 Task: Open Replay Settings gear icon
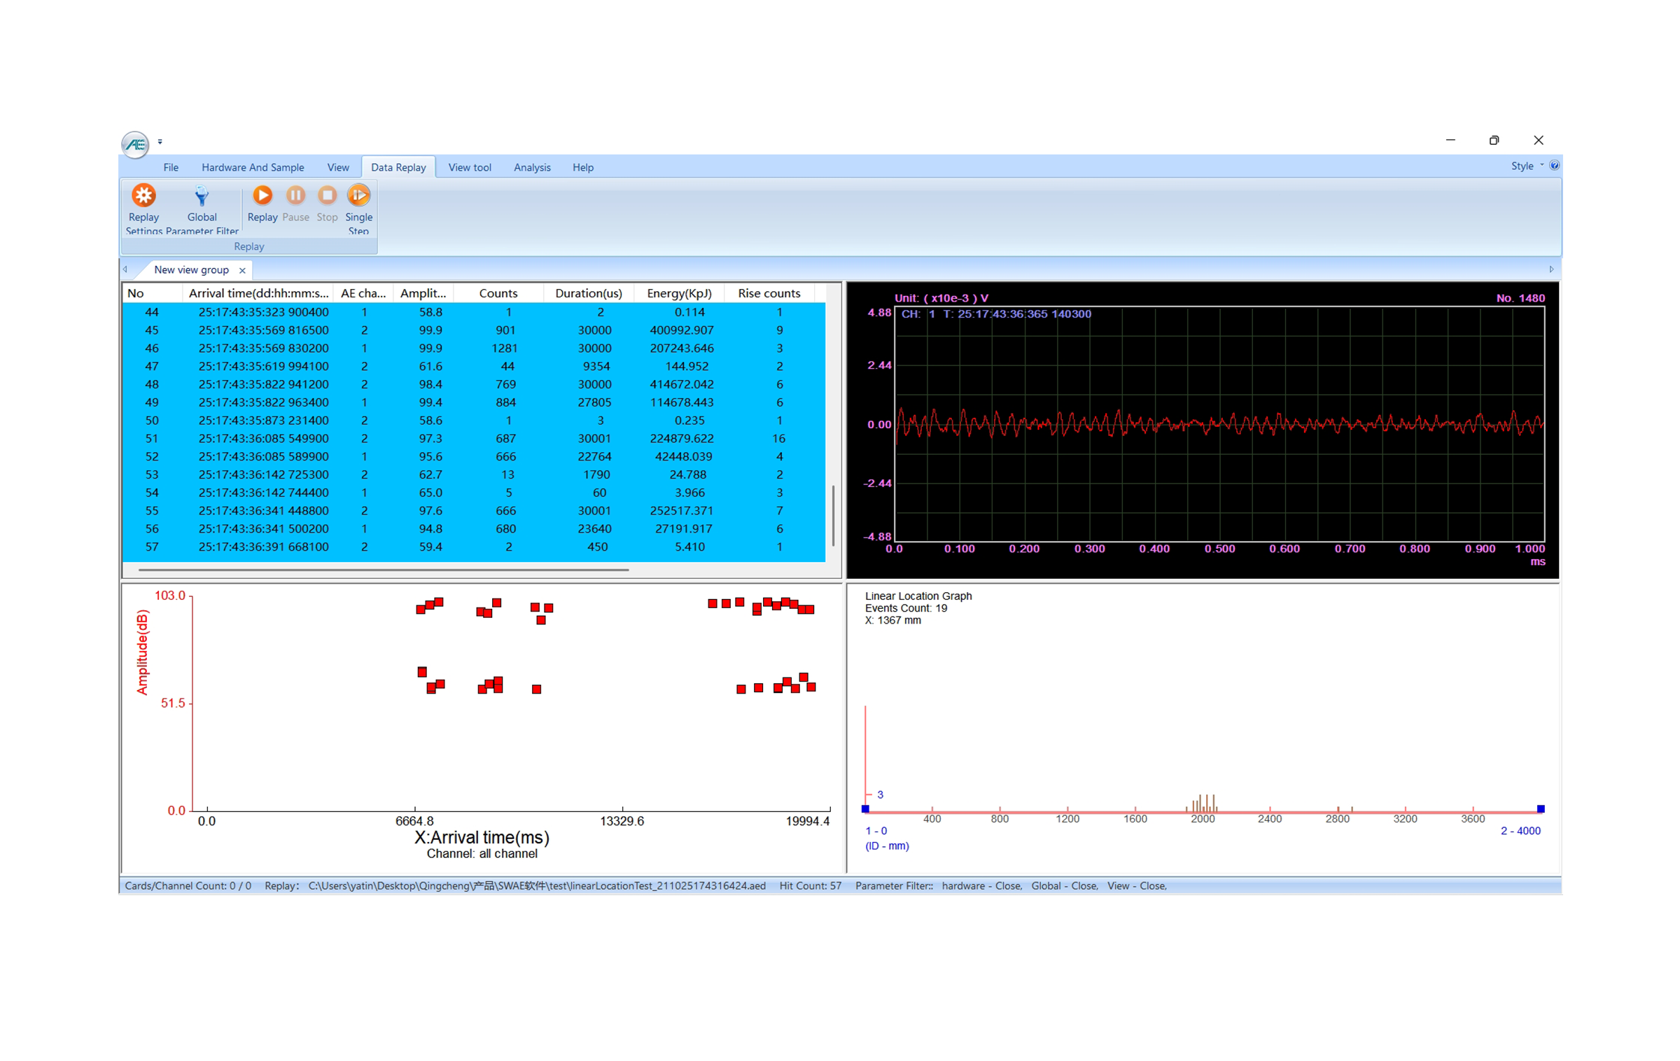143,195
